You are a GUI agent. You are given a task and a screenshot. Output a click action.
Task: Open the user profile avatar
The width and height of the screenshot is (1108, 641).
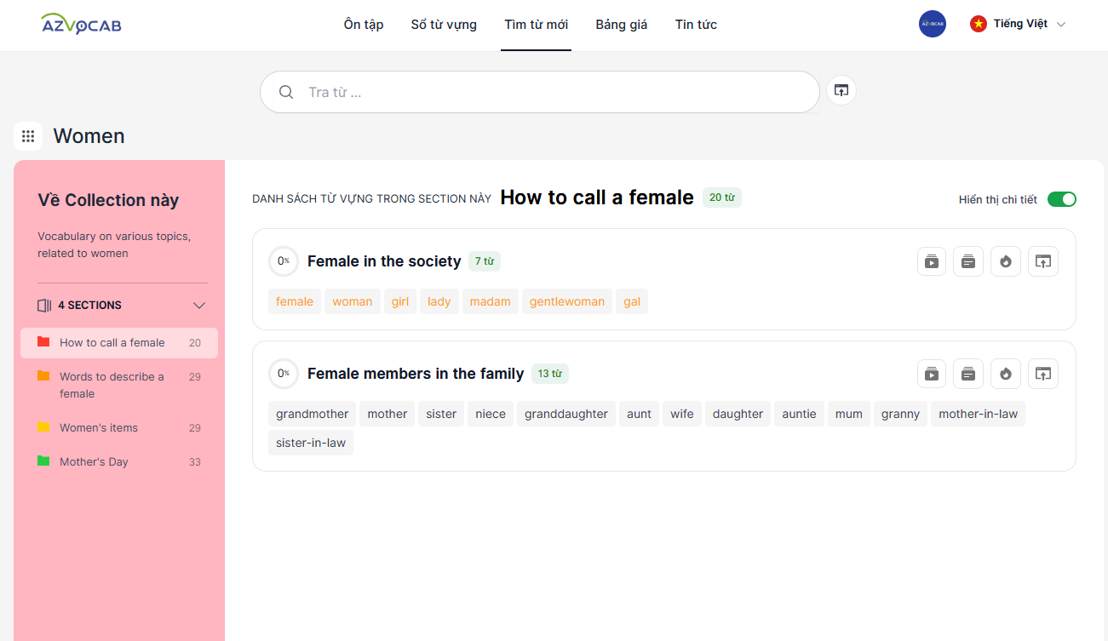933,24
